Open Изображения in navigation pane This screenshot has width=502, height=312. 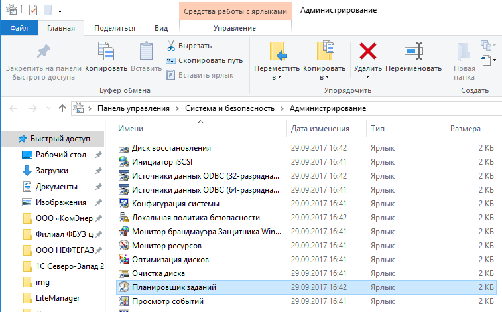coord(61,202)
